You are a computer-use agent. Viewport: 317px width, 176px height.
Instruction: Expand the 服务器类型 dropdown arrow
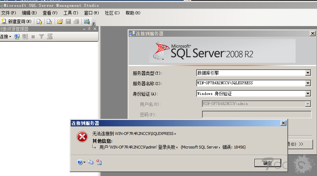(x=308, y=73)
